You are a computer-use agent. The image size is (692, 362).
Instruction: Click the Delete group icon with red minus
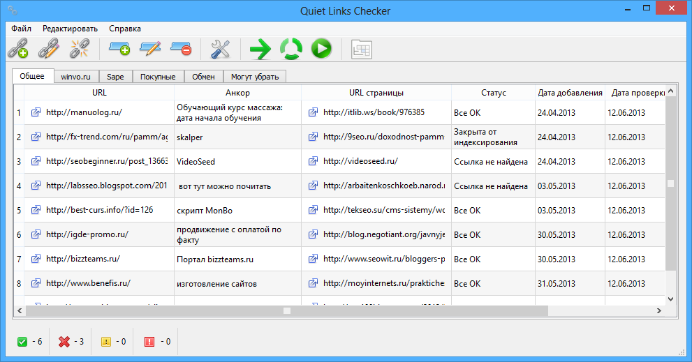coord(181,49)
